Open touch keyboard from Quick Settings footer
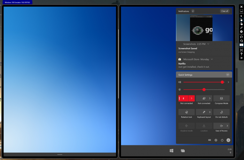 (209, 140)
